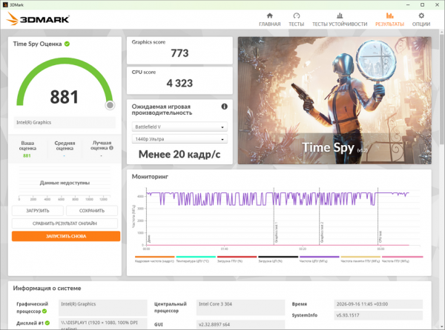The width and height of the screenshot is (445, 330).
Task: Click the orange bars icon above Результаты
Action: (x=389, y=16)
